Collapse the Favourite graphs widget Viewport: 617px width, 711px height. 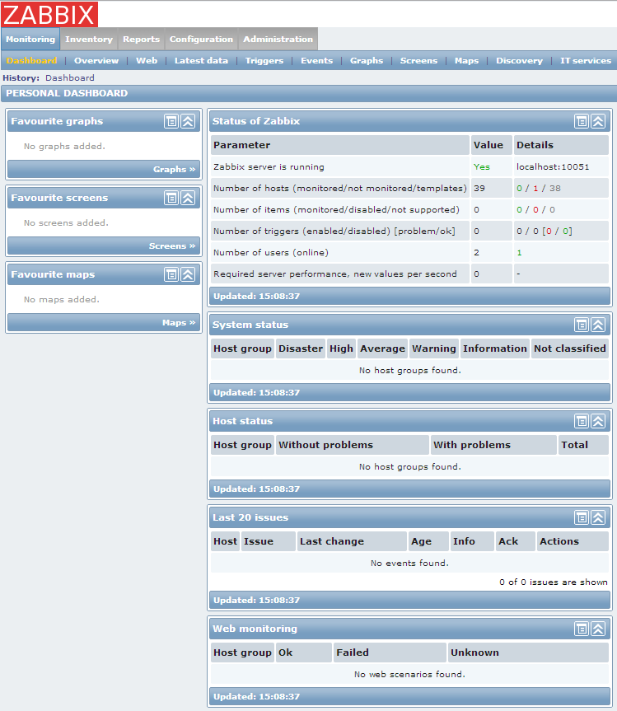[x=188, y=121]
